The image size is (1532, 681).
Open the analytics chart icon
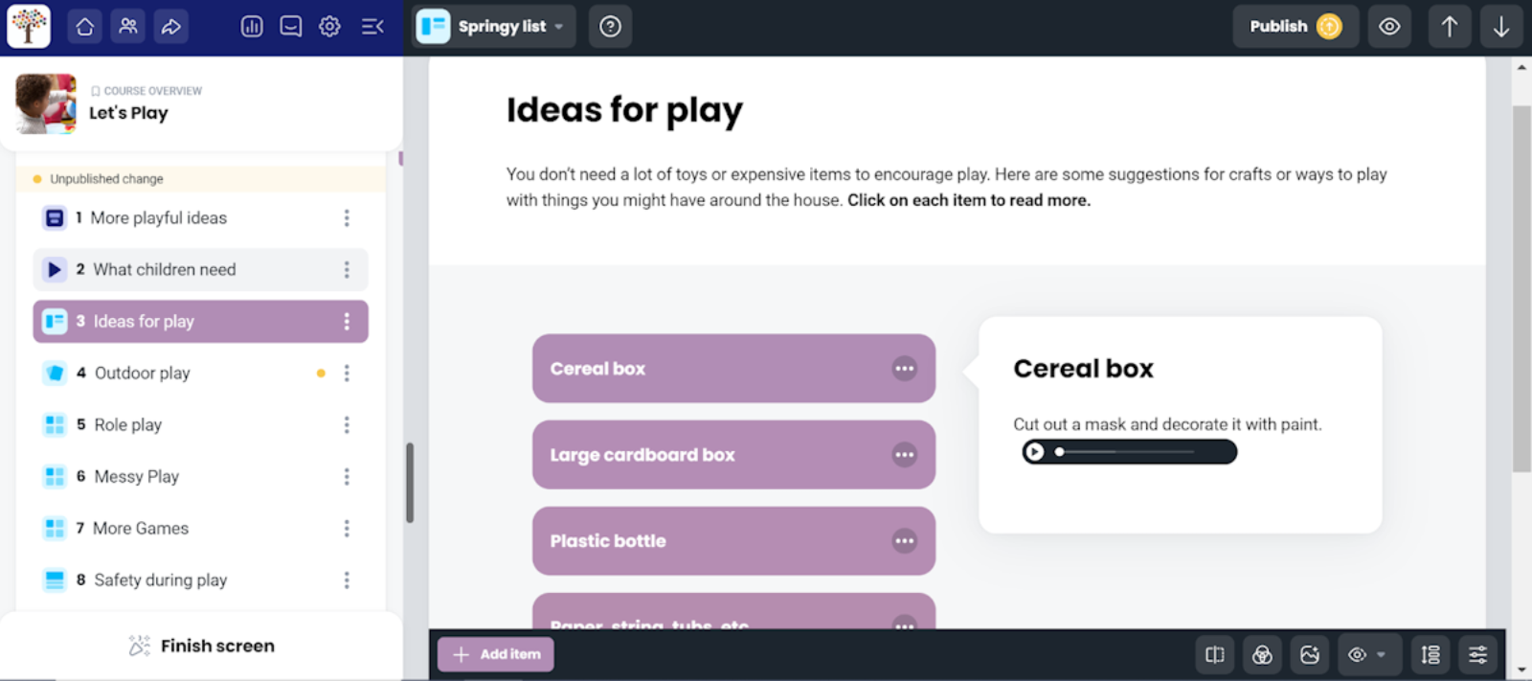coord(252,27)
